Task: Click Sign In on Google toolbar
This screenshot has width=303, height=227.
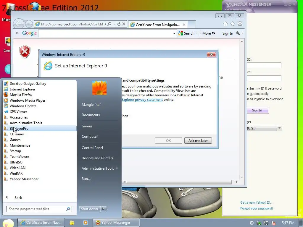Action: (x=228, y=33)
